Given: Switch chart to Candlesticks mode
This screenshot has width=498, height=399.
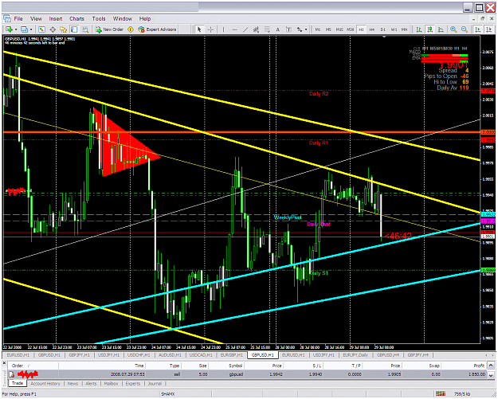Looking at the screenshot, I should 430,29.
